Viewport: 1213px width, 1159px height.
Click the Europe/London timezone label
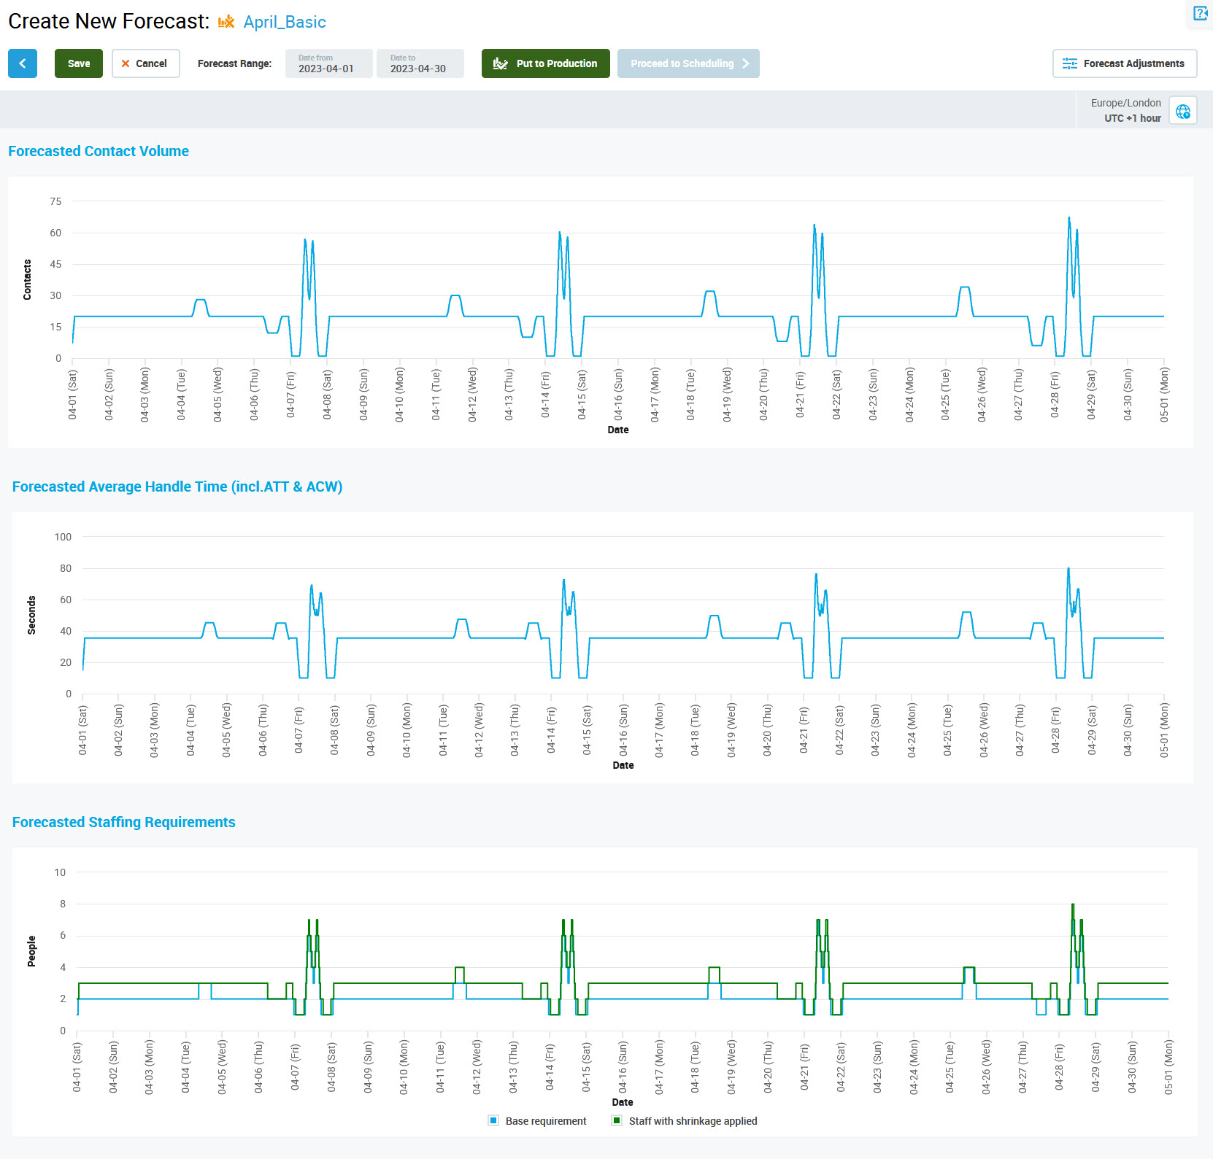click(x=1125, y=103)
